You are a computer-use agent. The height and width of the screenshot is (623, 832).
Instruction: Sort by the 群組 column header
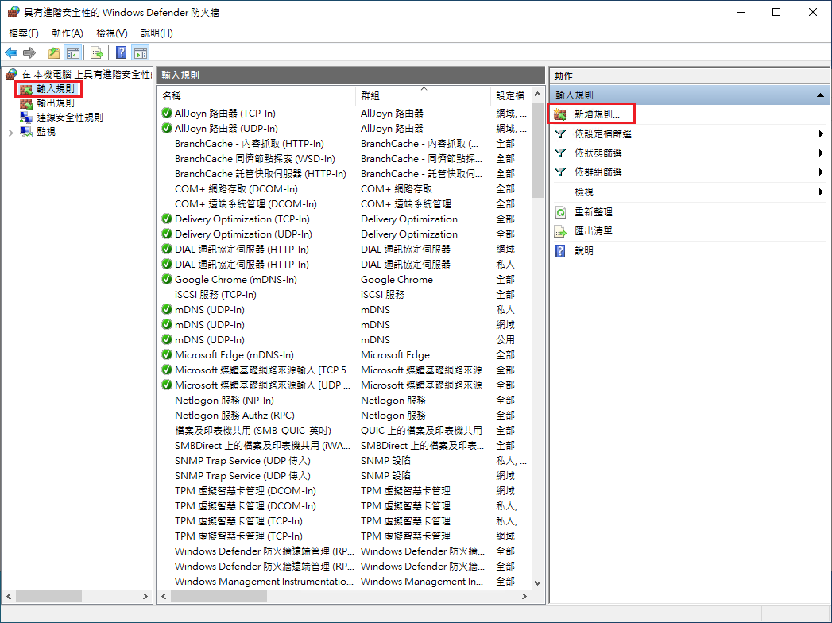(x=424, y=96)
